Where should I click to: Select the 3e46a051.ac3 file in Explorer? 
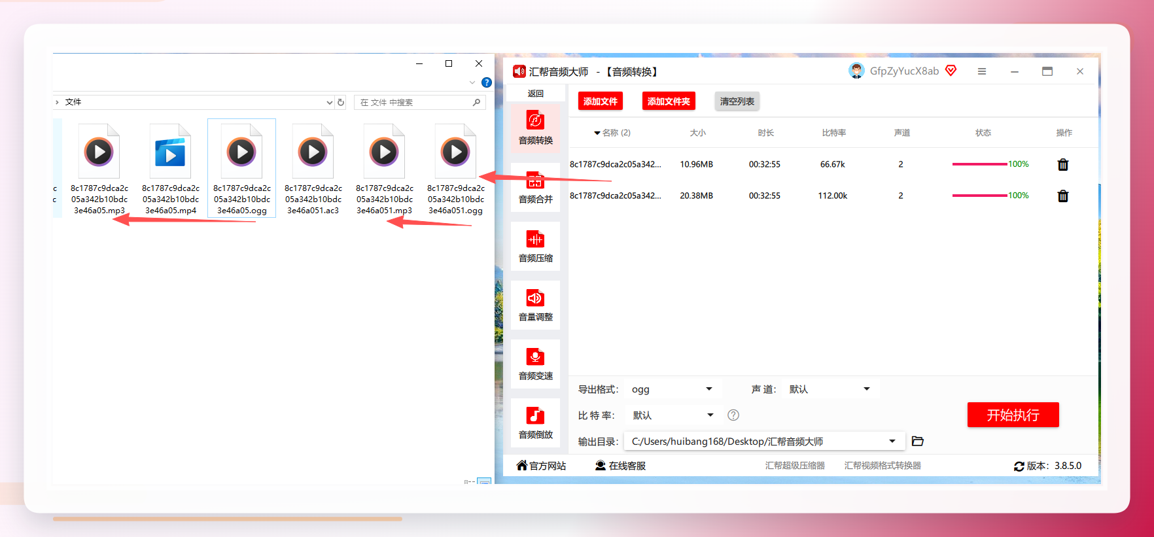(x=313, y=169)
